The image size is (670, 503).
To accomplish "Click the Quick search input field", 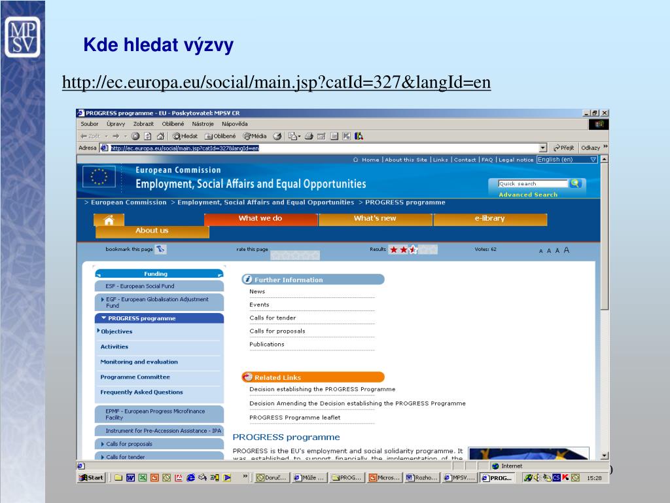I will (533, 183).
